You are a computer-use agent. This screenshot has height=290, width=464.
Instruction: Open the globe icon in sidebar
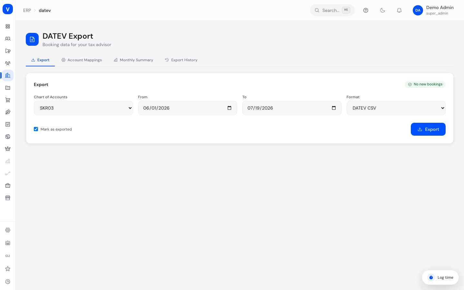[x=8, y=137]
